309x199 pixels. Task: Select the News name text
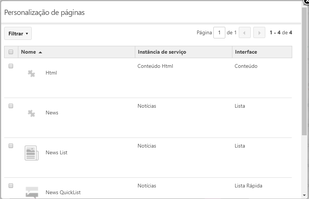[x=52, y=113]
